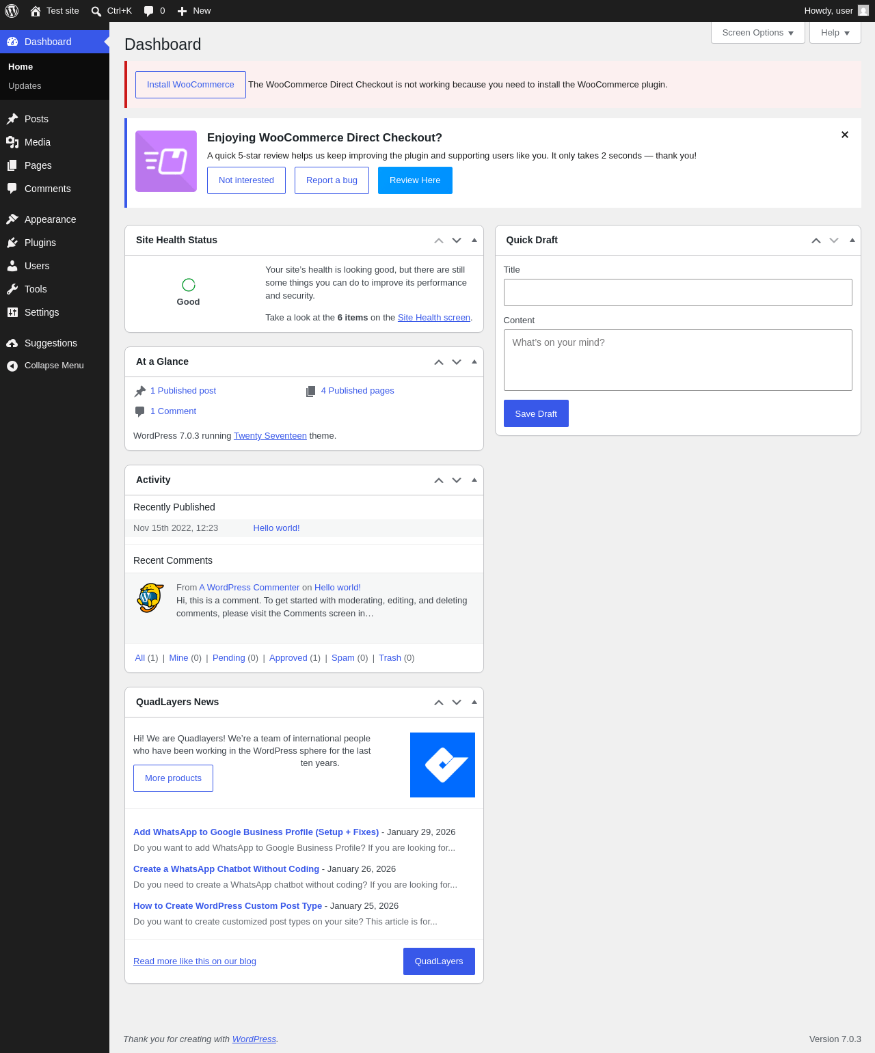875x1053 pixels.
Task: Click the Media icon in sidebar
Action: 12,142
